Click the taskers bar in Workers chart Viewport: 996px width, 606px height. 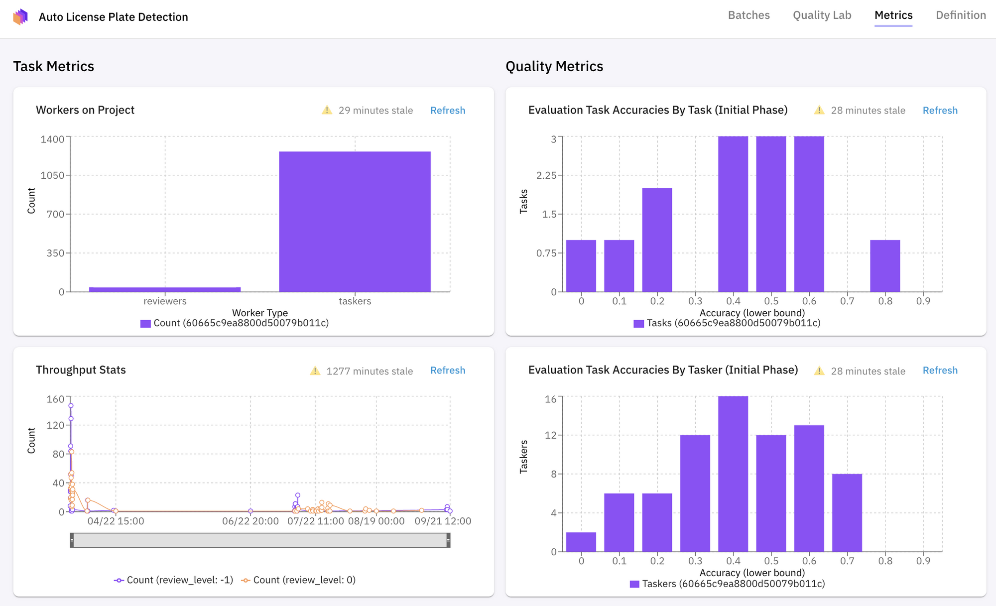click(355, 222)
